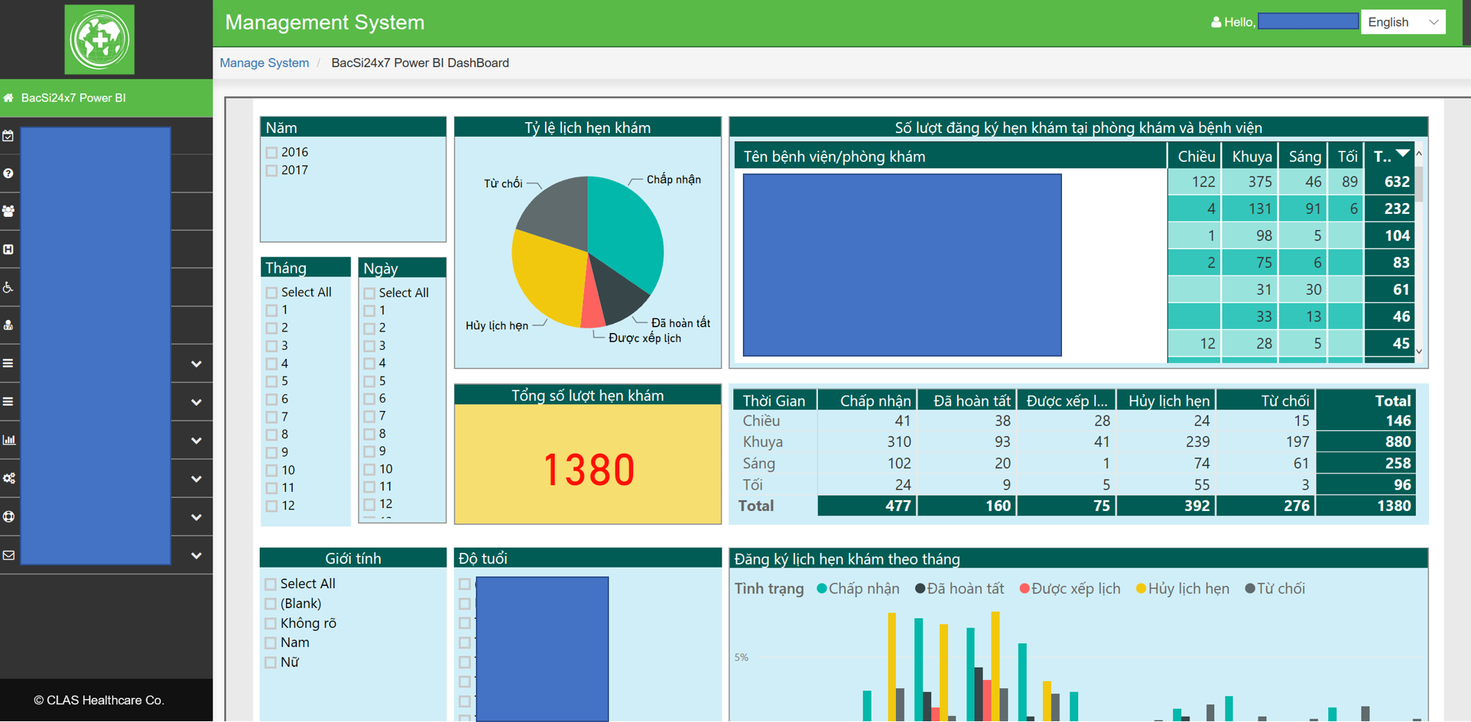Click the question mark help icon in sidebar
1471x722 pixels.
(x=8, y=174)
